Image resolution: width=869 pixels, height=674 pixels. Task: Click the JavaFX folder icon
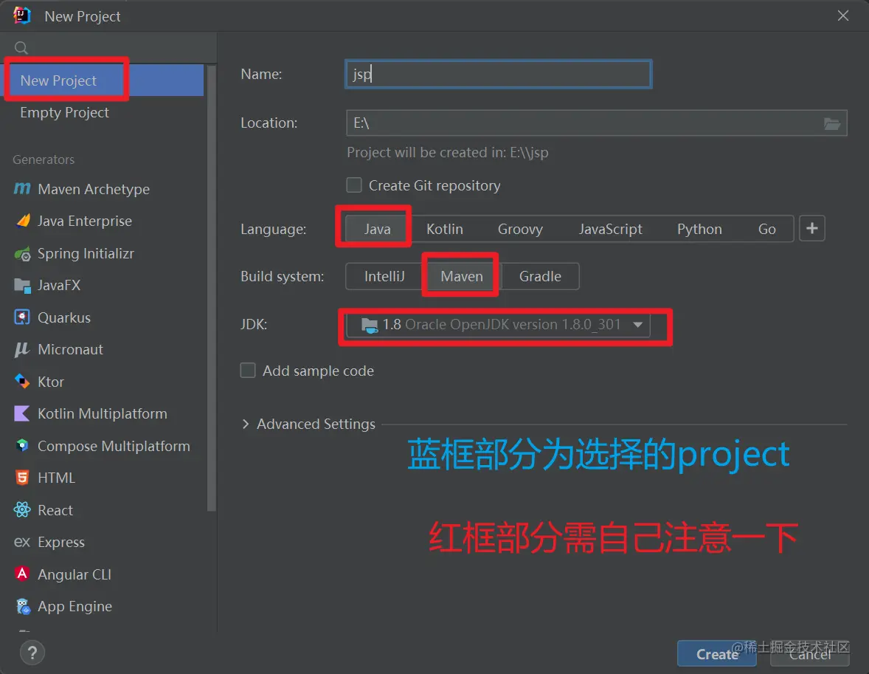[22, 286]
